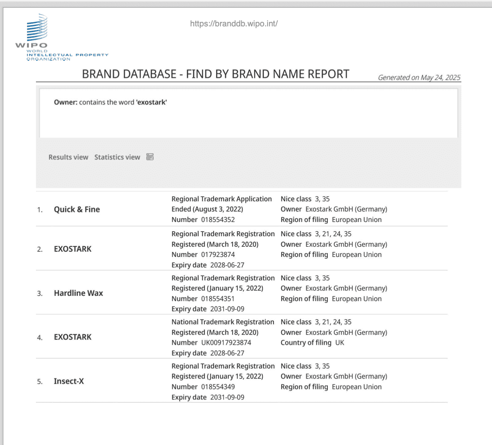Click the report title heading
492x445 pixels.
coord(215,74)
